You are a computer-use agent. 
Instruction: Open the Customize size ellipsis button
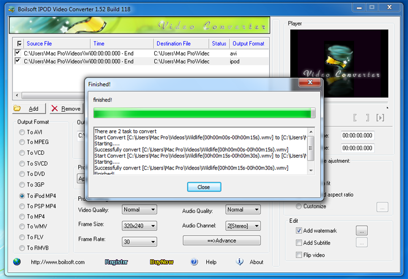[x=382, y=207]
